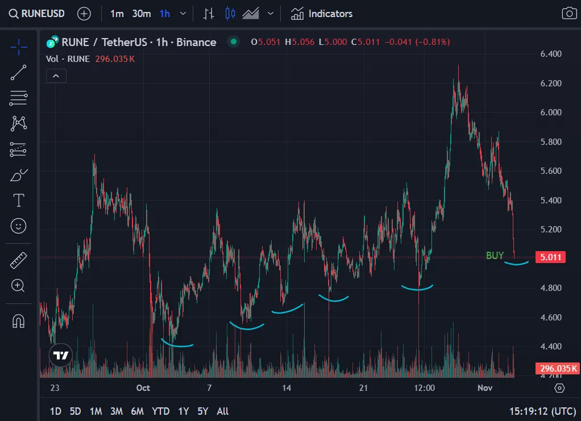
Task: Set date range to 3M
Action: pos(117,411)
